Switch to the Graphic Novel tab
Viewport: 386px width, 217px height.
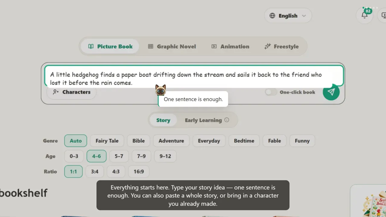172,46
